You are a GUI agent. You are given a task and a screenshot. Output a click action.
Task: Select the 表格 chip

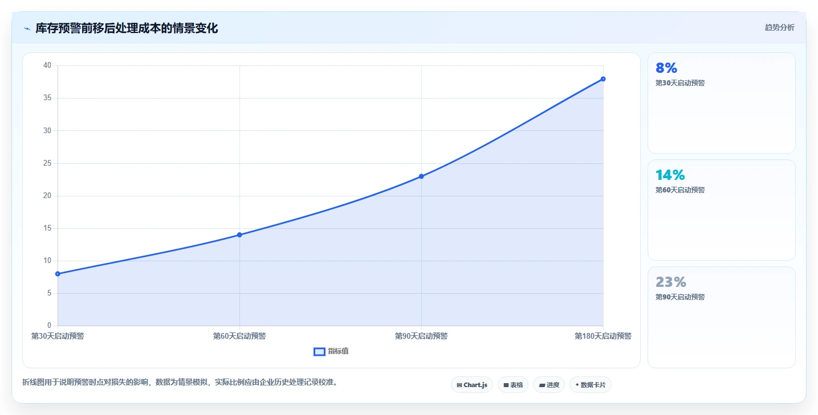[513, 385]
